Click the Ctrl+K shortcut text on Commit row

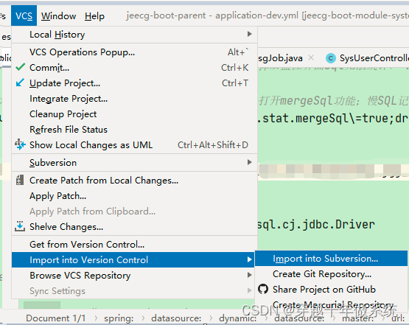click(x=234, y=68)
